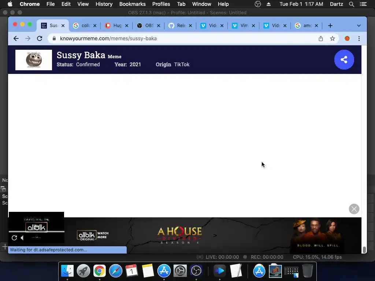Open Spotlight search in the menu bar
Screen dimensions: 375x281
pos(351,4)
